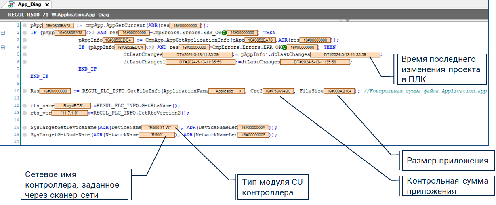Close the App_Diag editor tab

pos(47,5)
